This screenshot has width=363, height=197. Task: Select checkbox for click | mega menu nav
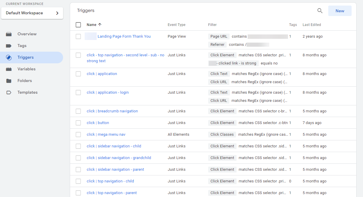(x=78, y=135)
